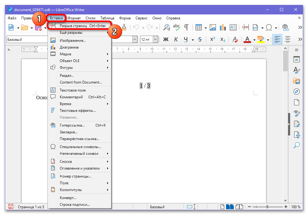
Task: Open the sidebar Properties panel
Action: tap(297, 59)
